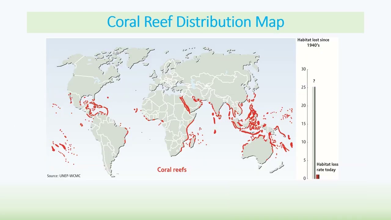
Task: Click the world map image
Action: (x=171, y=109)
